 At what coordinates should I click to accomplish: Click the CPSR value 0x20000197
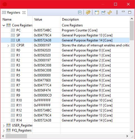click(x=42, y=45)
